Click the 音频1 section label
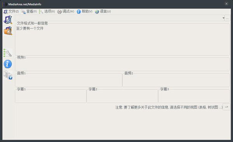 tap(21, 73)
